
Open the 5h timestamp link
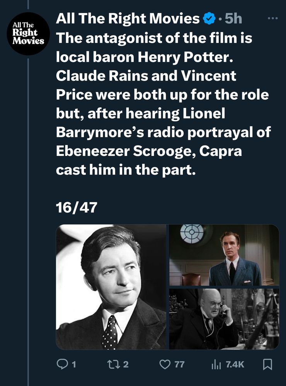coord(233,18)
